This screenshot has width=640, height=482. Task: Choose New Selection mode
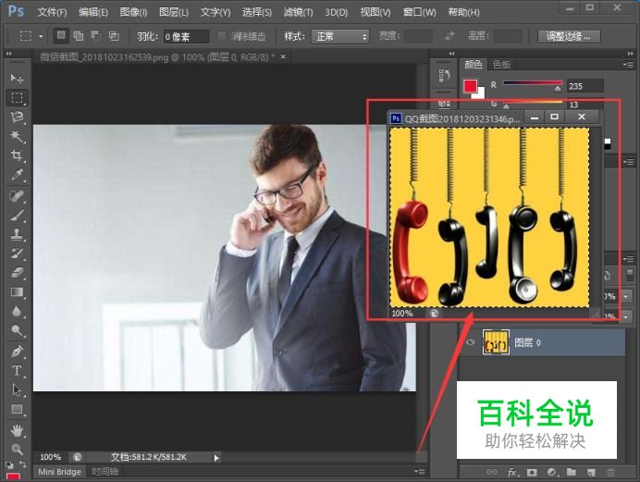pos(61,36)
